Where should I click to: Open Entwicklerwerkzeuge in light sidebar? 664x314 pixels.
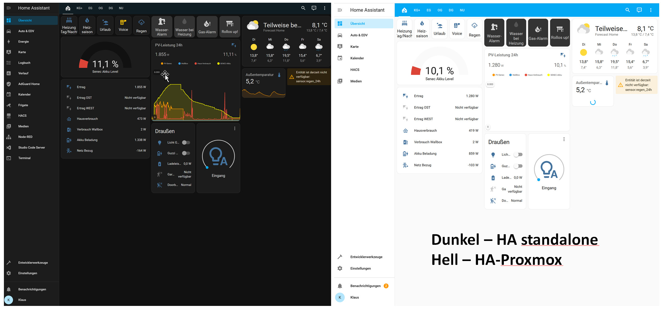[x=364, y=257]
